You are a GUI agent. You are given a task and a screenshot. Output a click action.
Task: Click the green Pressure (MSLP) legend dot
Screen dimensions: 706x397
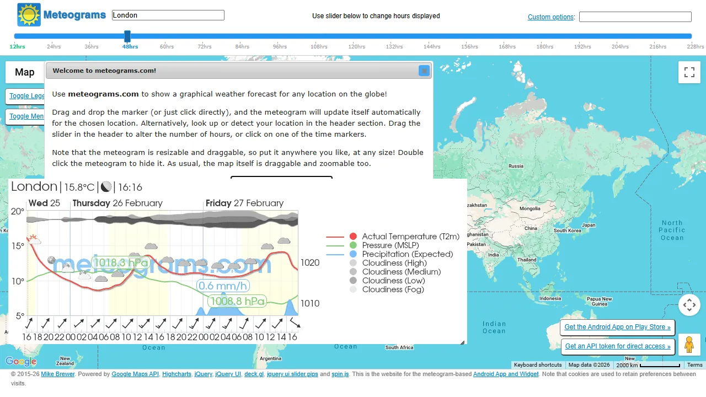(x=353, y=245)
